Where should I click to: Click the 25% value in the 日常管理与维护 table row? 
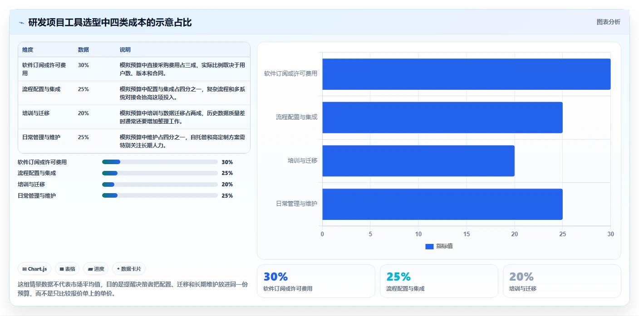point(84,137)
